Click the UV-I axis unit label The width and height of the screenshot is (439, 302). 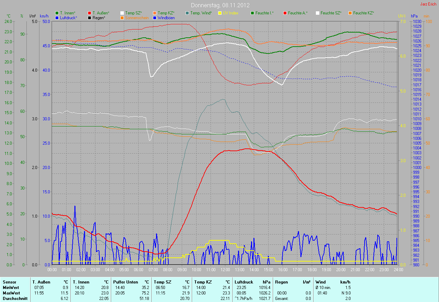402,16
